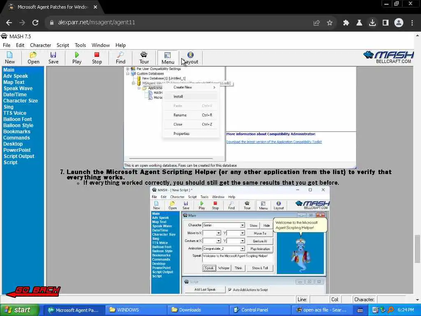Bookmark this page with the star icon
The image size is (421, 316).
tap(330, 23)
